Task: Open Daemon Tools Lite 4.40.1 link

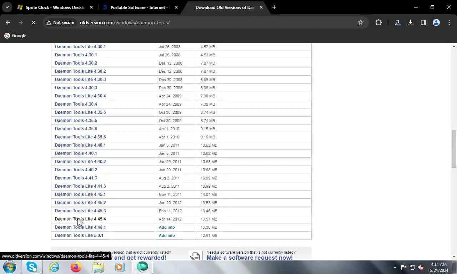Action: click(80, 145)
